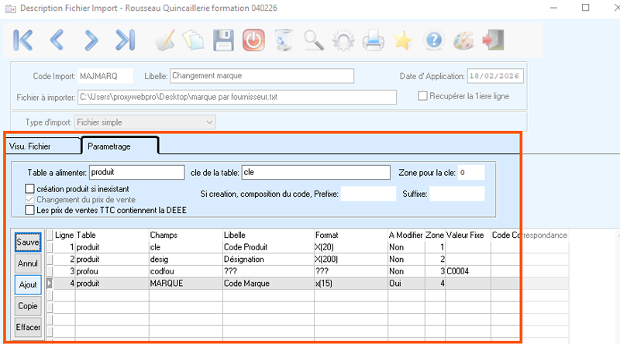Click the 'Fichier à importer' path field
The height and width of the screenshot is (344, 620).
click(x=237, y=97)
